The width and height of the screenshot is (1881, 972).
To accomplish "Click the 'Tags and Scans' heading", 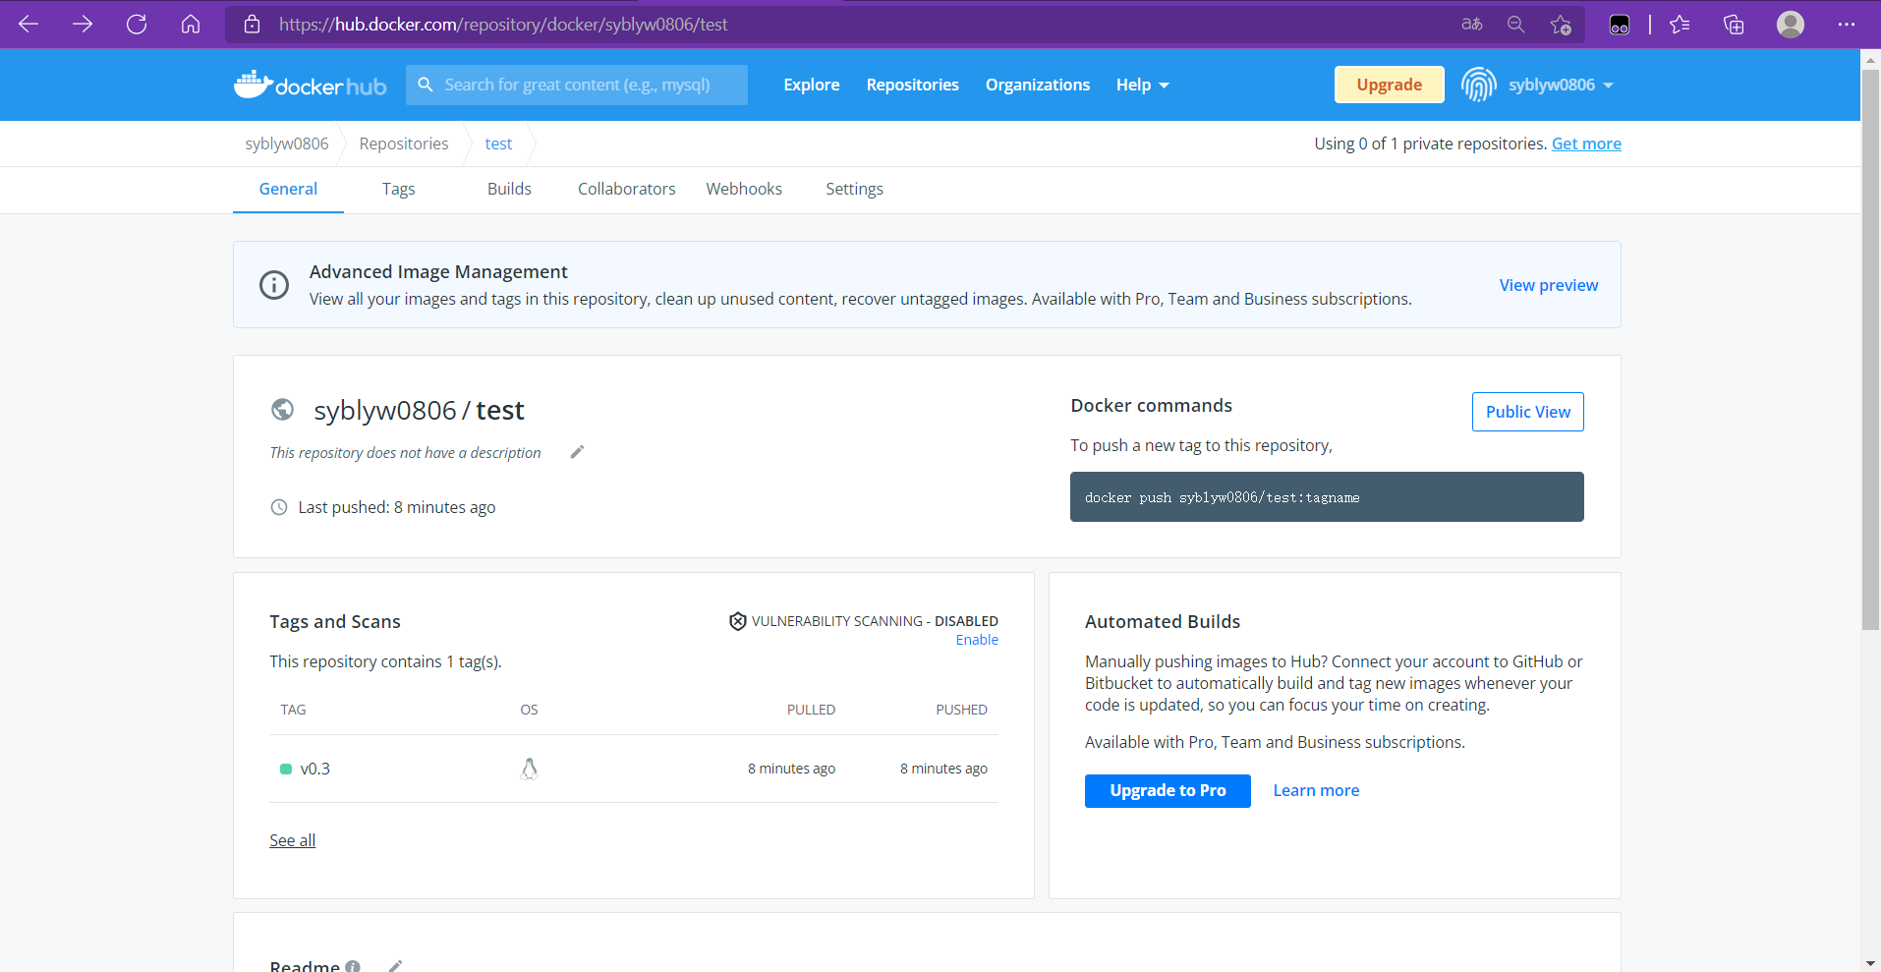I will pos(335,622).
